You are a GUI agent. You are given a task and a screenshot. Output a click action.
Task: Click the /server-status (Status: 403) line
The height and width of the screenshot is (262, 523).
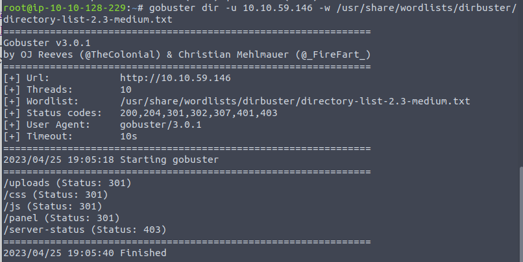click(85, 230)
